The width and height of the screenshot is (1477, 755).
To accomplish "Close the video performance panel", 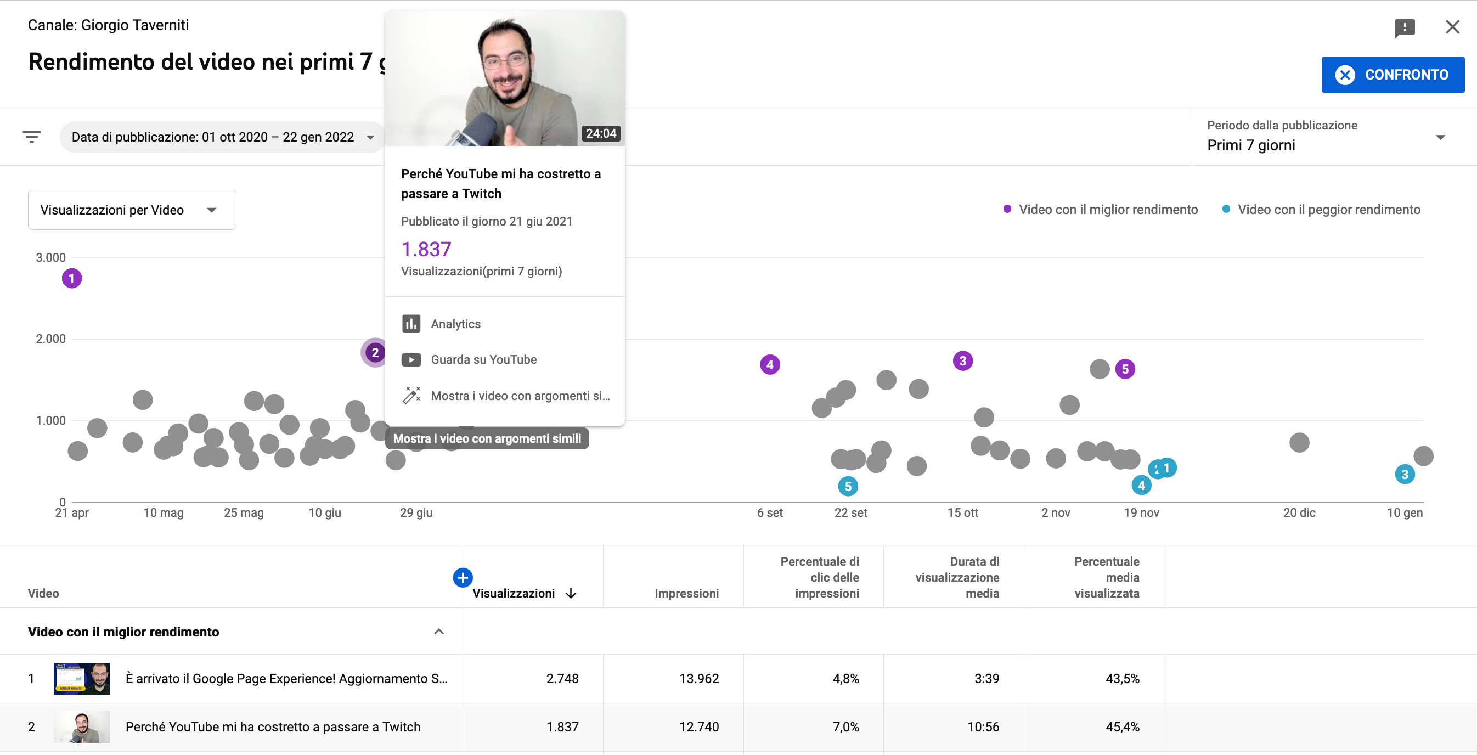I will [1452, 27].
